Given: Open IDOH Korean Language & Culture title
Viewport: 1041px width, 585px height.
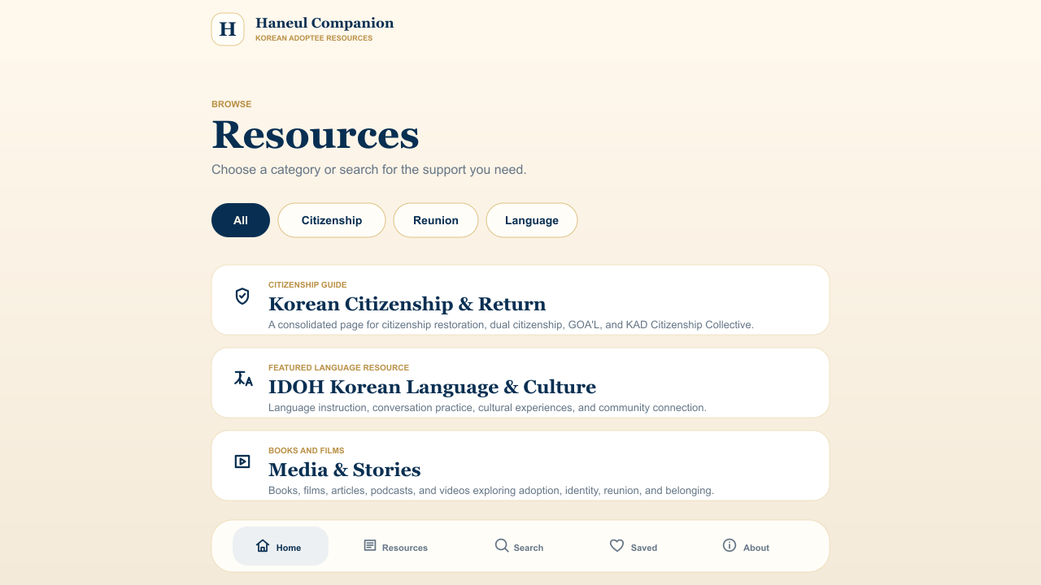Looking at the screenshot, I should coord(432,387).
